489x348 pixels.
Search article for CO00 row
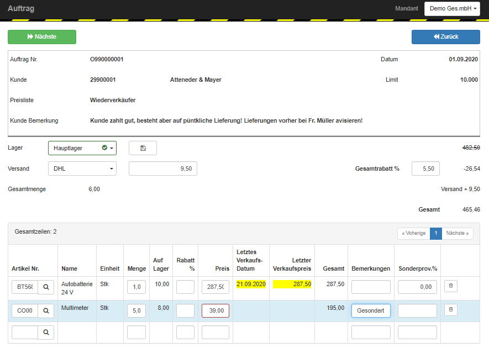click(x=46, y=310)
